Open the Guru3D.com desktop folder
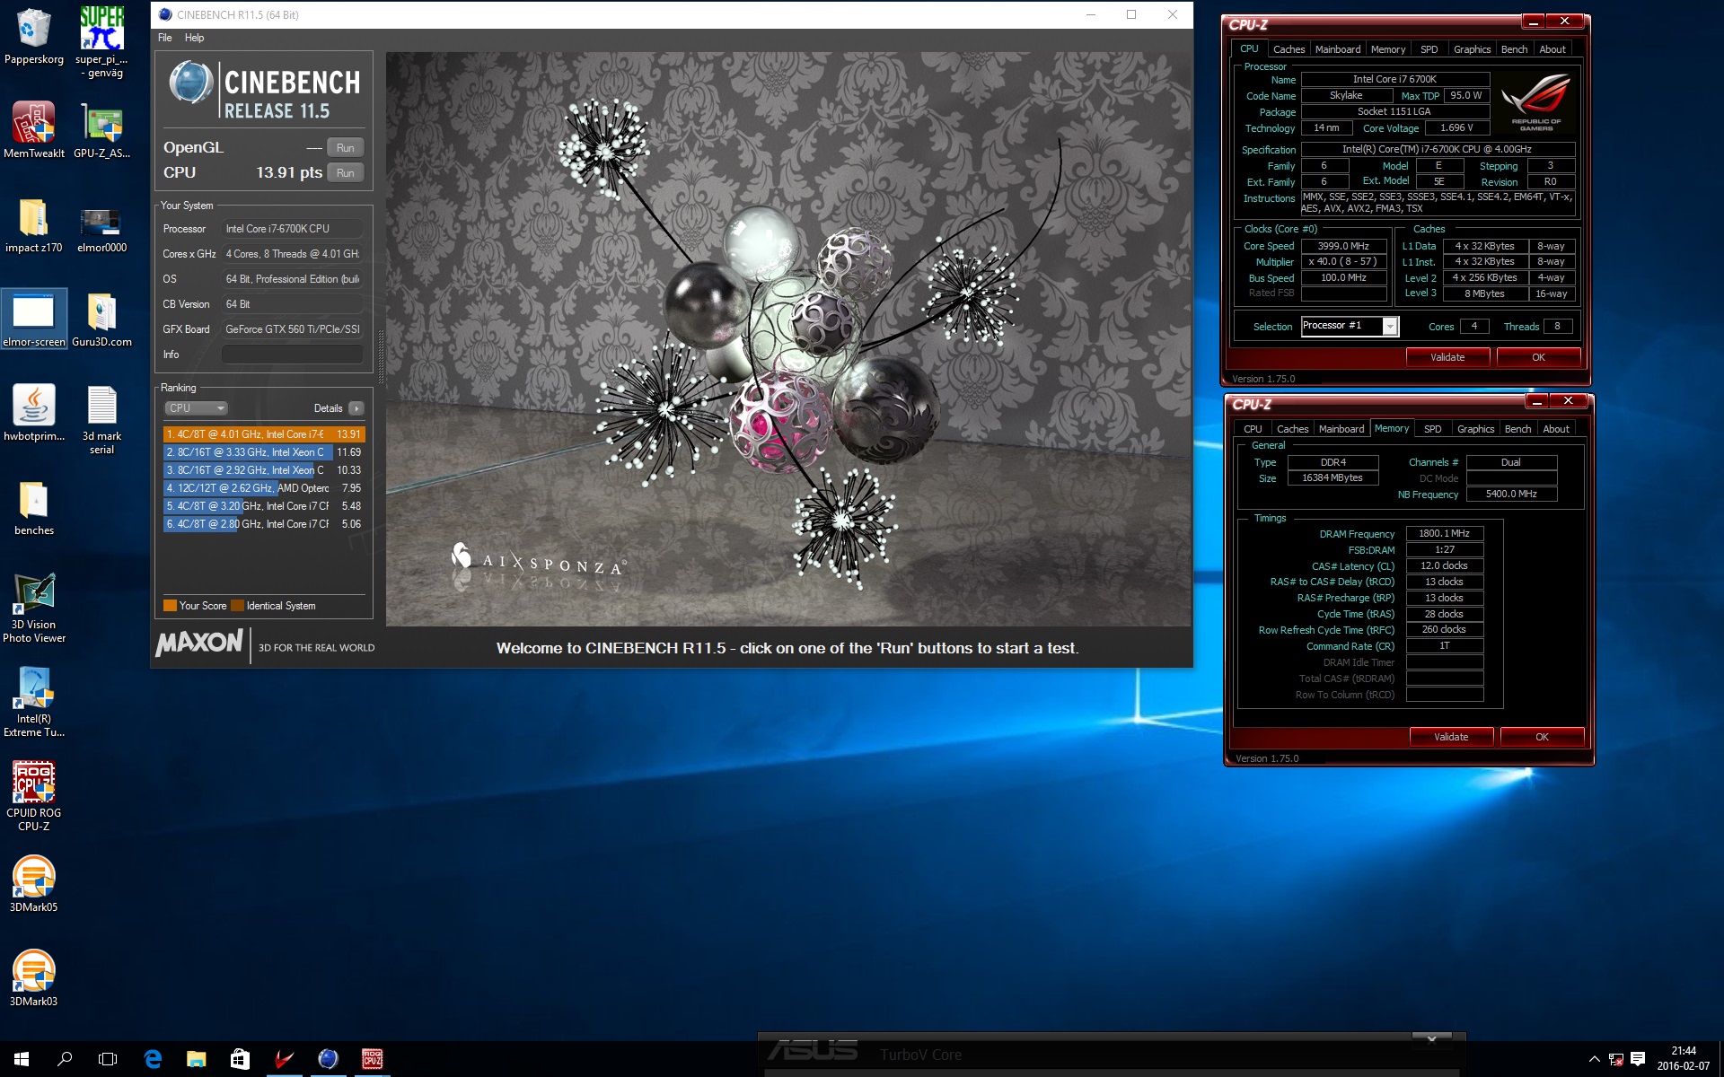Viewport: 1724px width, 1077px height. [101, 319]
